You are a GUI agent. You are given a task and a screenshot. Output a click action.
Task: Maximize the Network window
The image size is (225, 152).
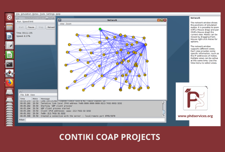click(x=162, y=20)
